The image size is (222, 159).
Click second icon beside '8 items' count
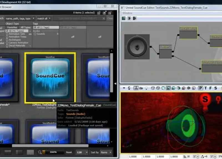(x=104, y=13)
